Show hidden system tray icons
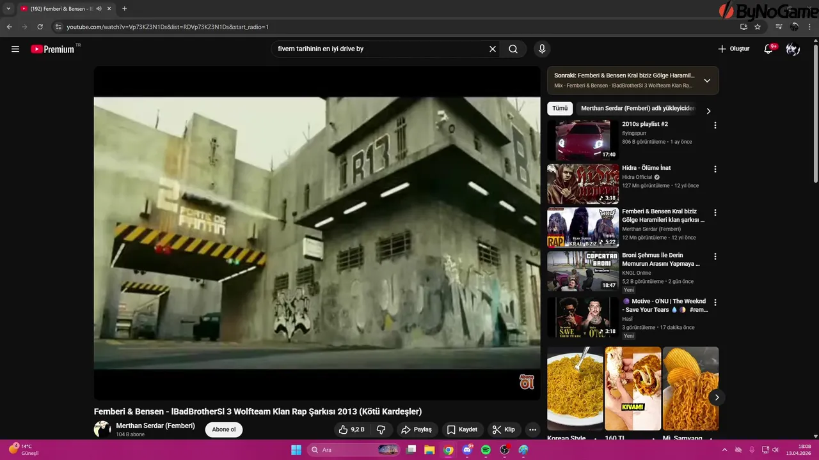Viewport: 819px width, 460px height. (x=725, y=450)
